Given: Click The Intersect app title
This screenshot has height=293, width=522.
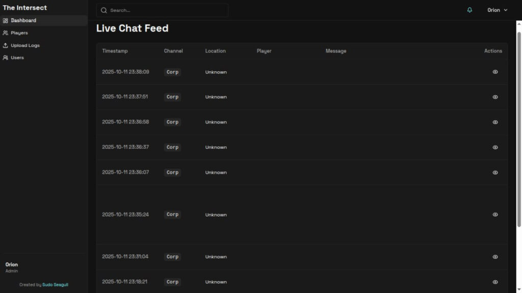Looking at the screenshot, I should pyautogui.click(x=25, y=8).
